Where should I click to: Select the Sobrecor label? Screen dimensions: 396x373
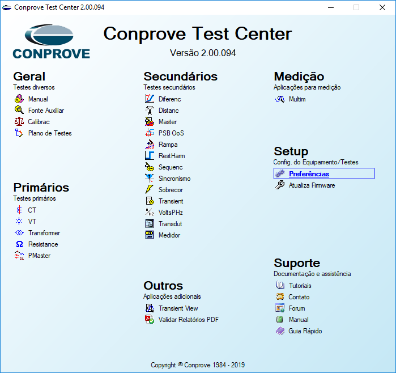point(171,190)
